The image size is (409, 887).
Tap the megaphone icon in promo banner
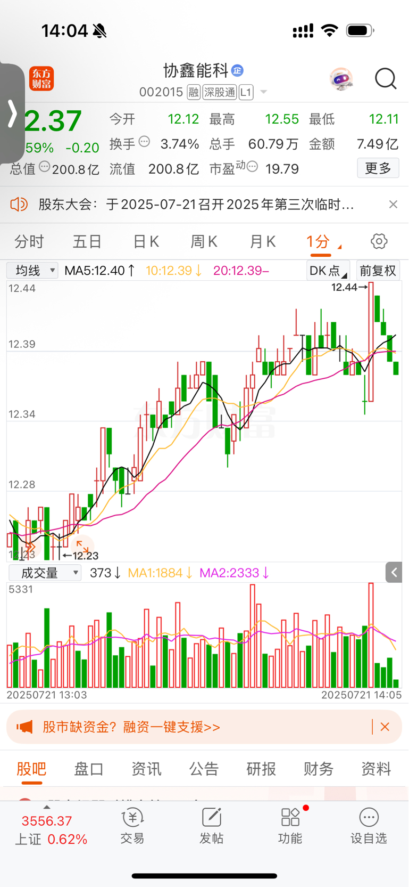pyautogui.click(x=24, y=727)
